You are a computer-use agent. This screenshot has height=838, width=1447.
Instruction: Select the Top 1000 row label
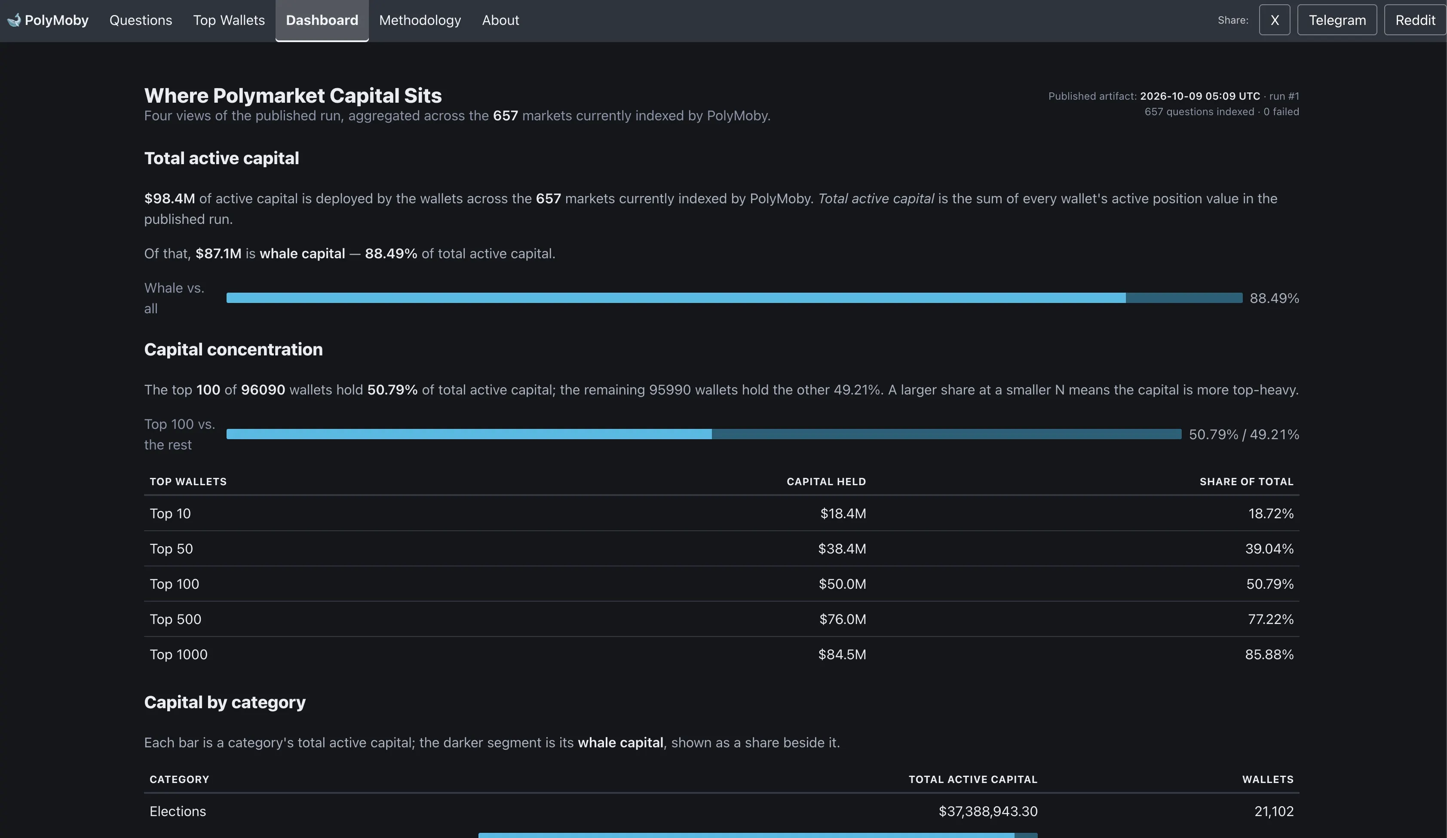178,654
